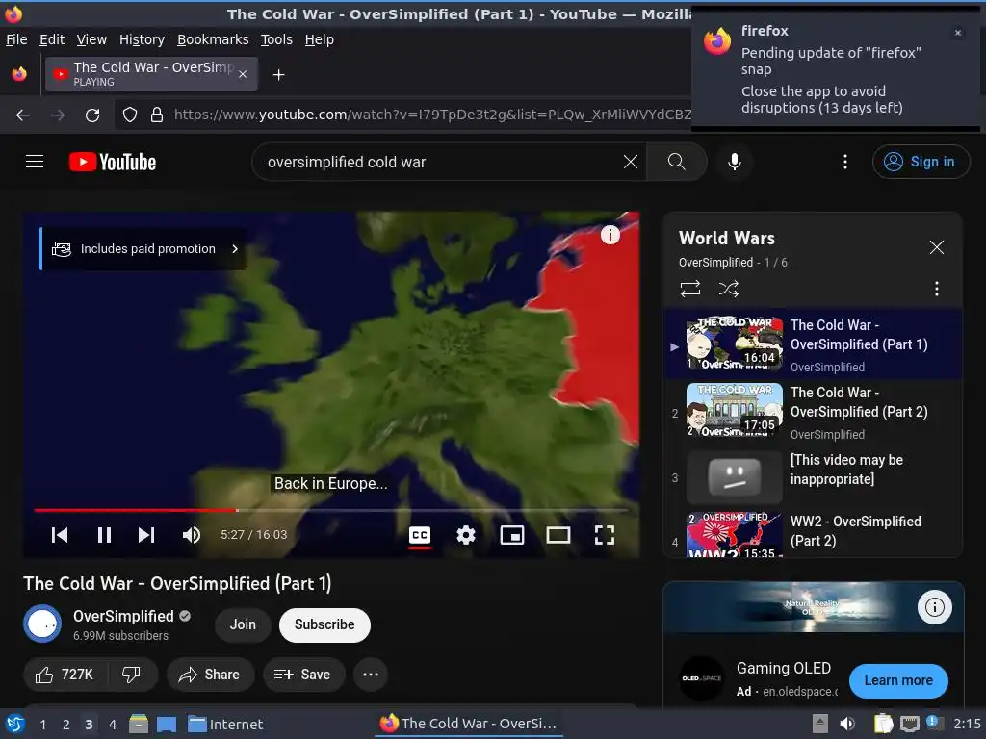Toggle closed captions off
This screenshot has width=986, height=739.
pyautogui.click(x=420, y=535)
